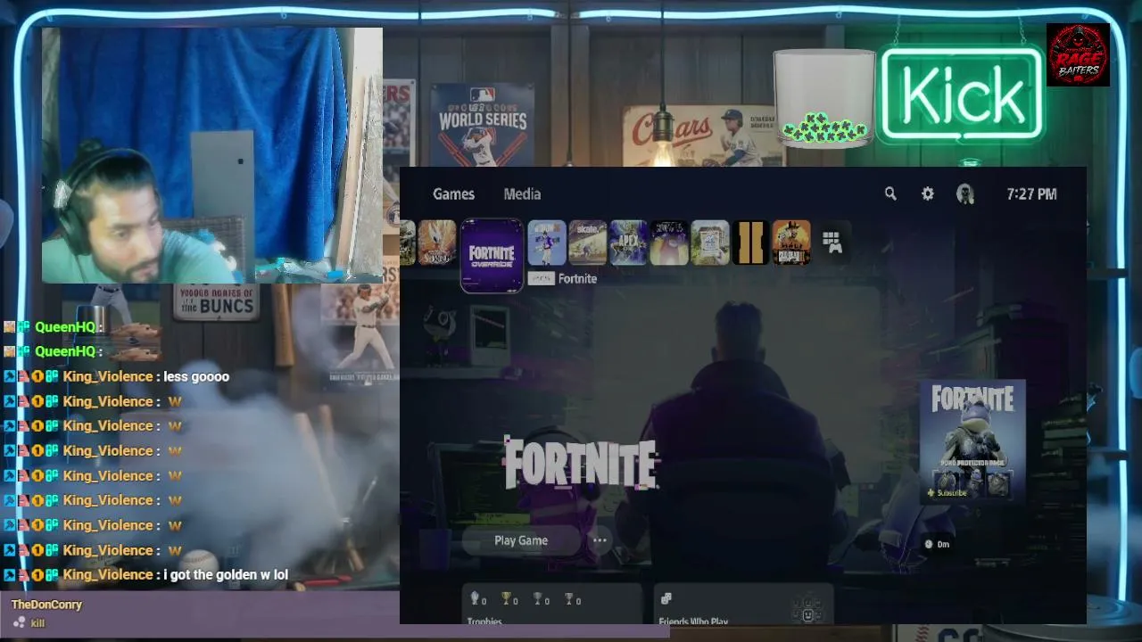Select the Dragon Ball game tile
Image resolution: width=1142 pixels, height=642 pixels.
click(x=437, y=243)
